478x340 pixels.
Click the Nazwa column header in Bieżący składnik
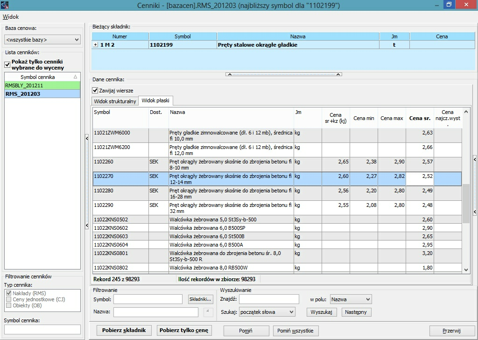point(298,36)
